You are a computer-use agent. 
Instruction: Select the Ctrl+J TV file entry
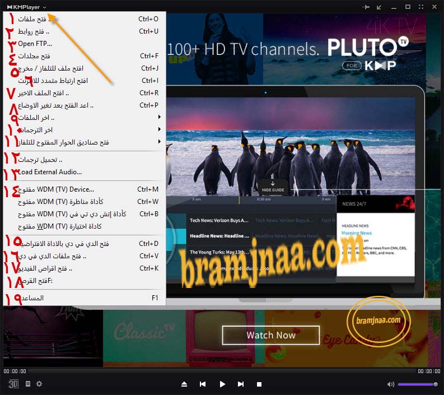point(85,68)
